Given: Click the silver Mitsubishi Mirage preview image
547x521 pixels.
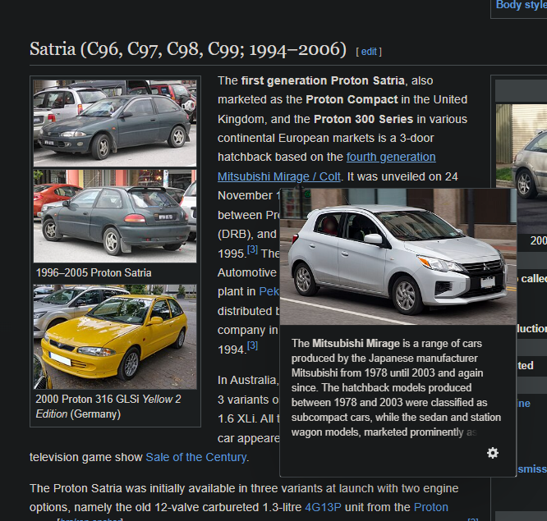Looking at the screenshot, I should click(398, 257).
